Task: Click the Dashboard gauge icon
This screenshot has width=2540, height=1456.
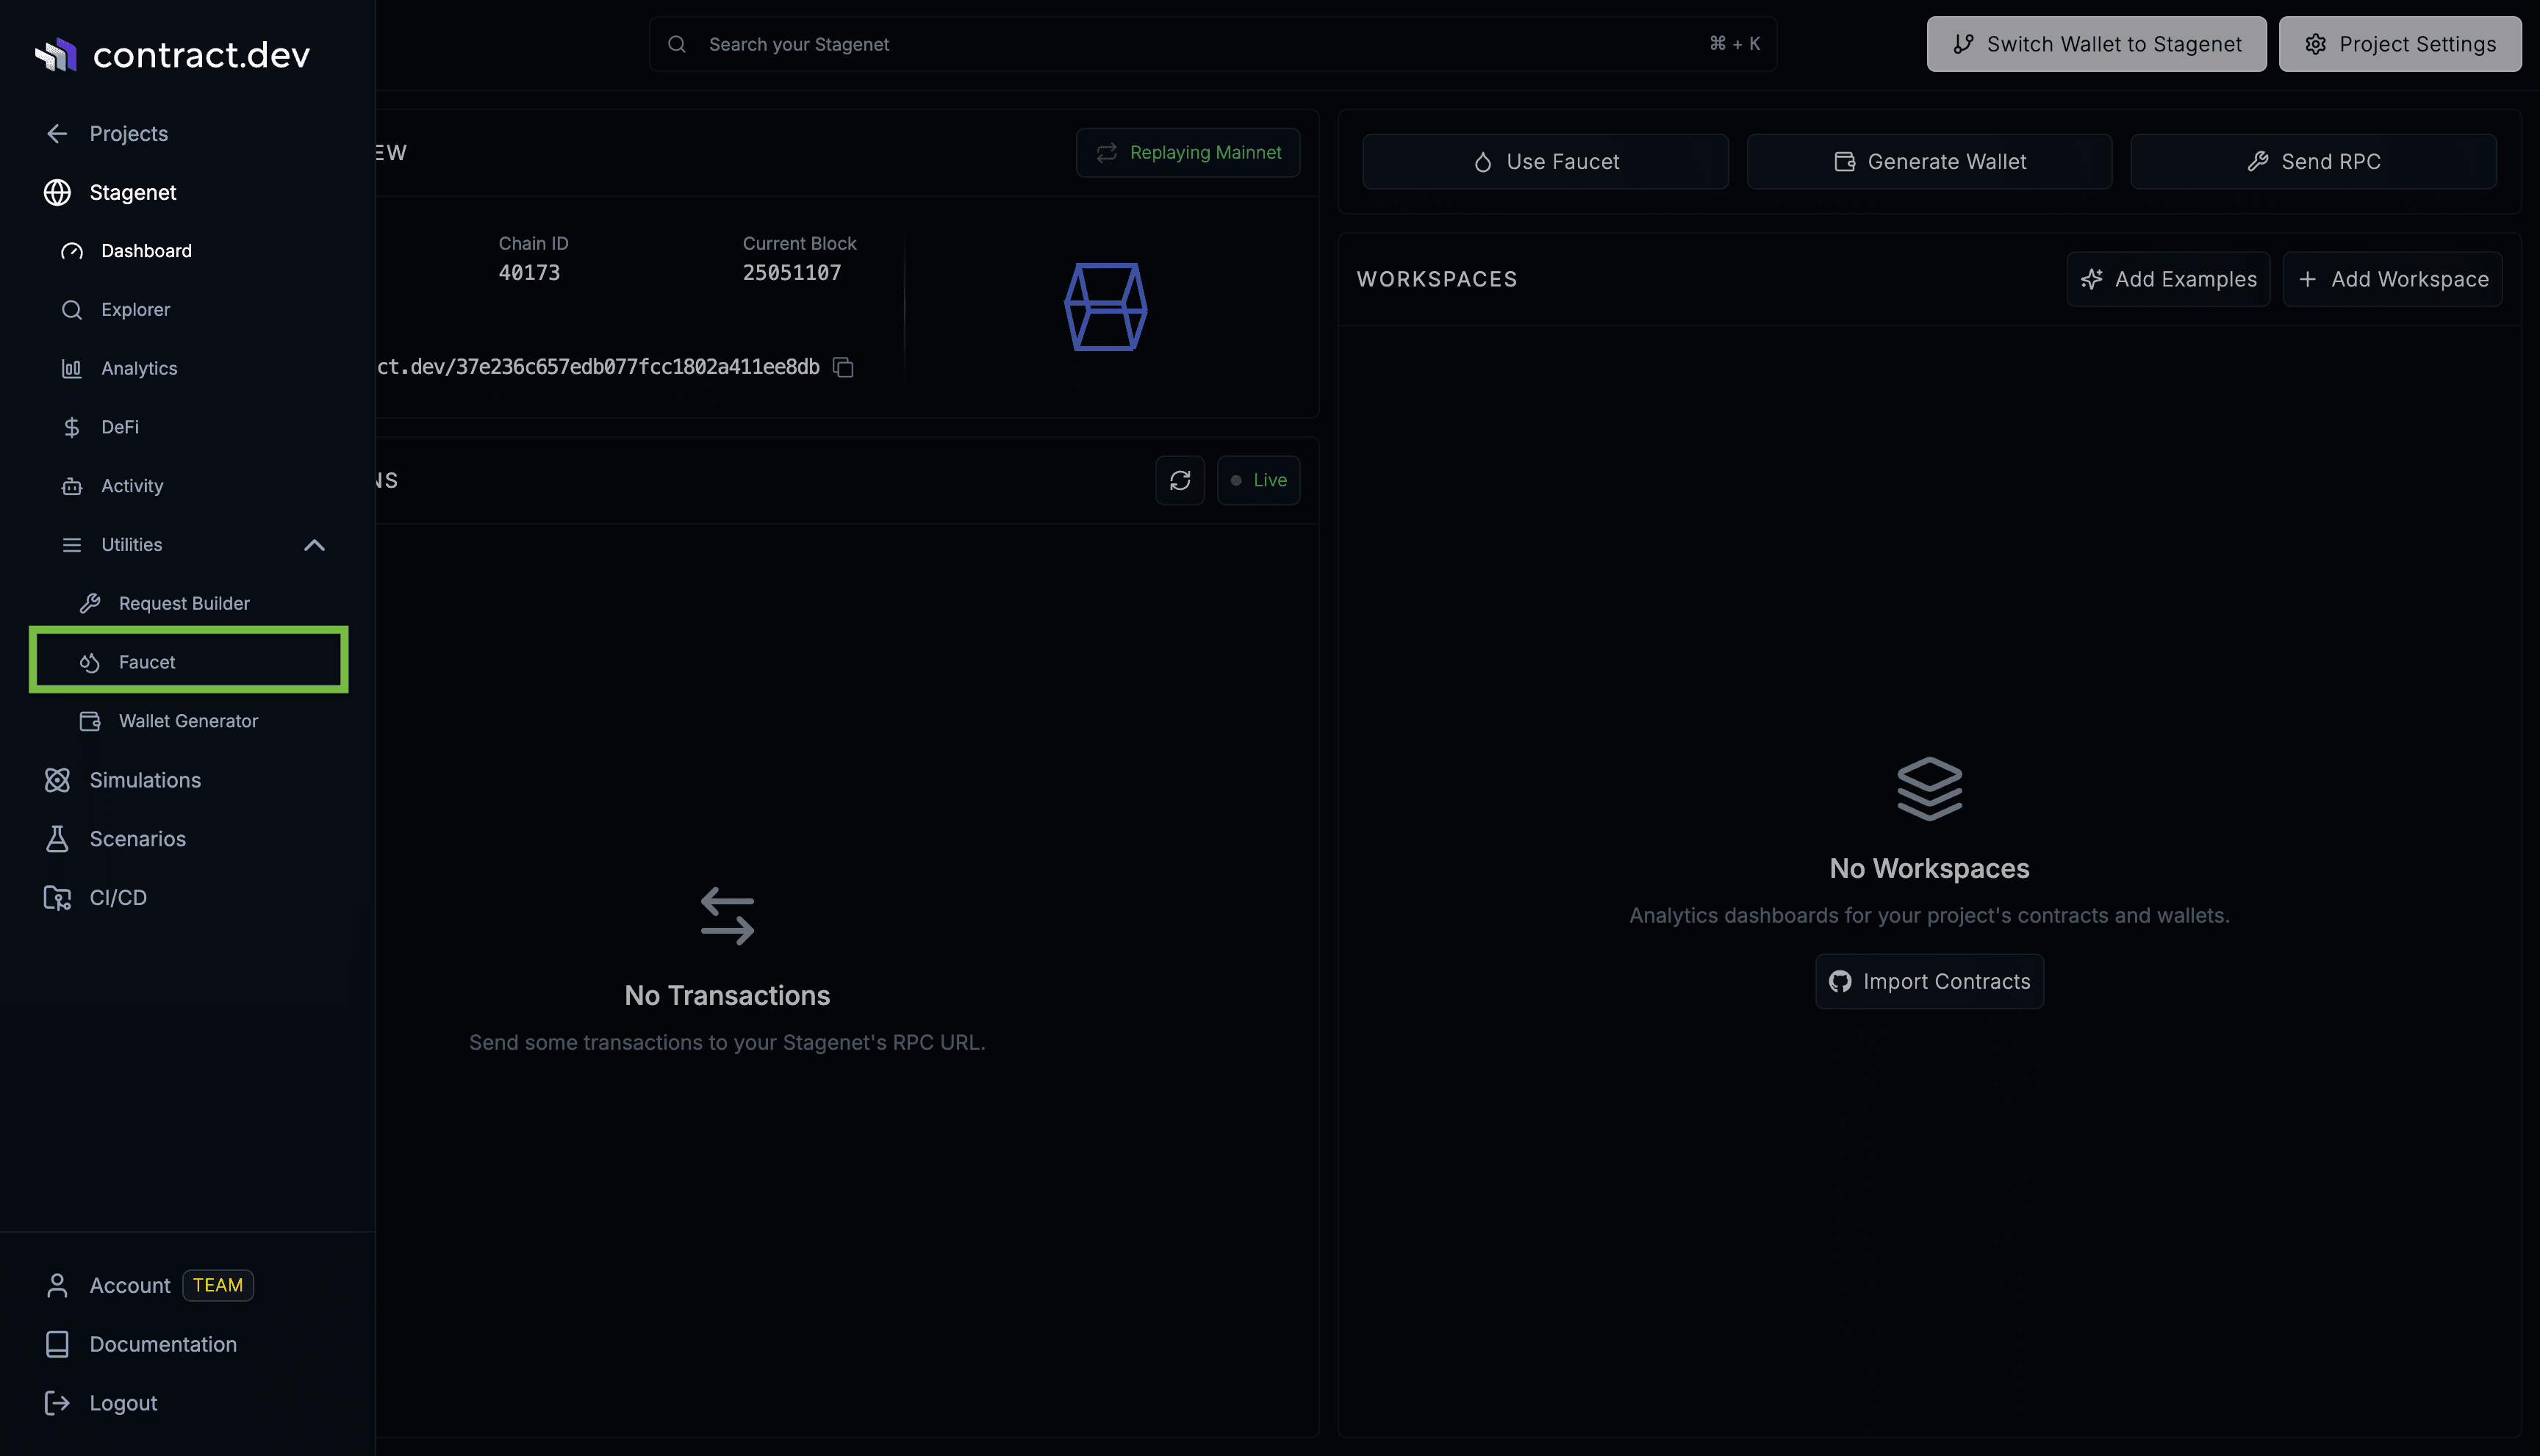Action: [x=72, y=251]
